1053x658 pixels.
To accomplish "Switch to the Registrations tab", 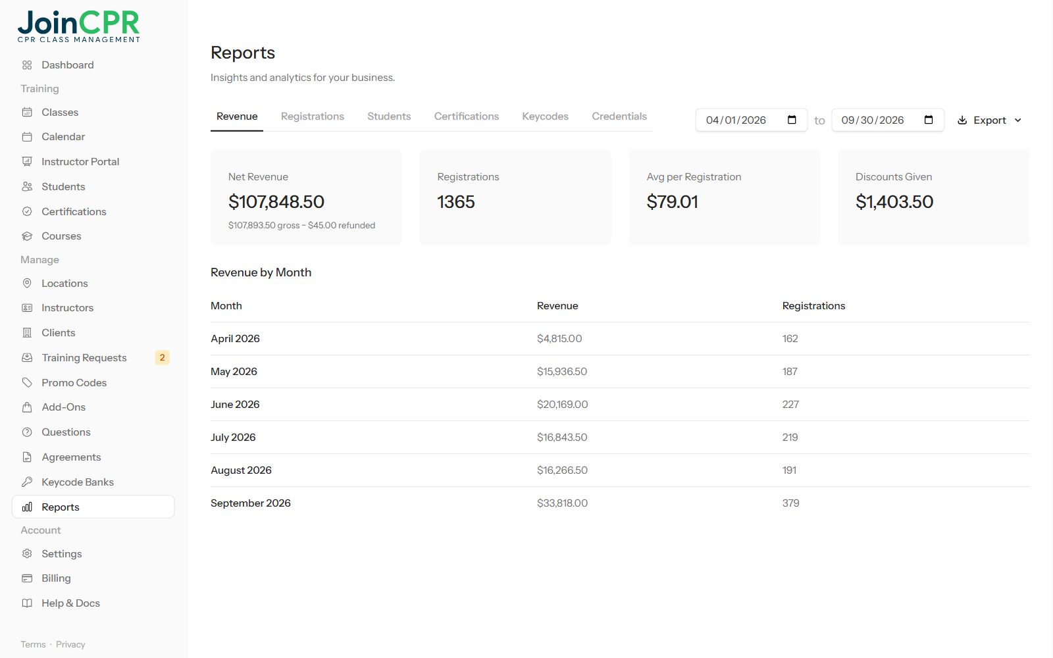I will coord(313,116).
